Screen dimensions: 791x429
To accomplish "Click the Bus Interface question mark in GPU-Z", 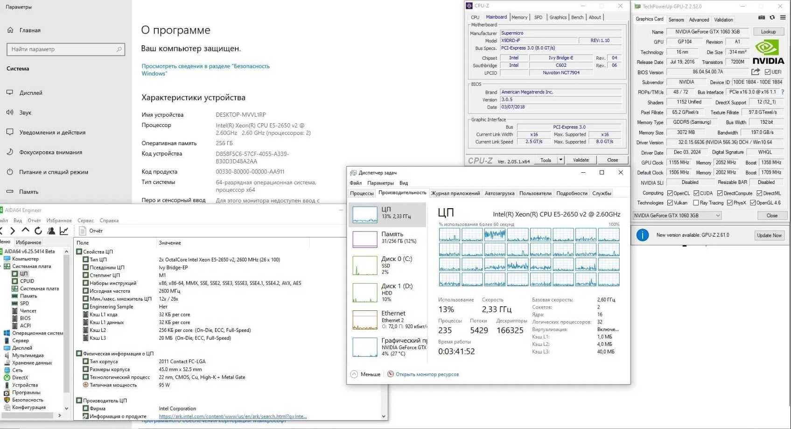I will pyautogui.click(x=783, y=92).
